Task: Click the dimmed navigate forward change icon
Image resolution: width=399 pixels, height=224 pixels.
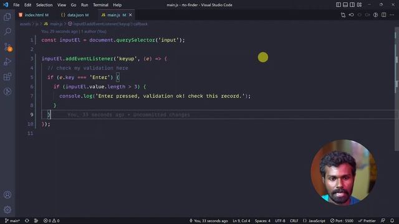Action: pyautogui.click(x=367, y=15)
